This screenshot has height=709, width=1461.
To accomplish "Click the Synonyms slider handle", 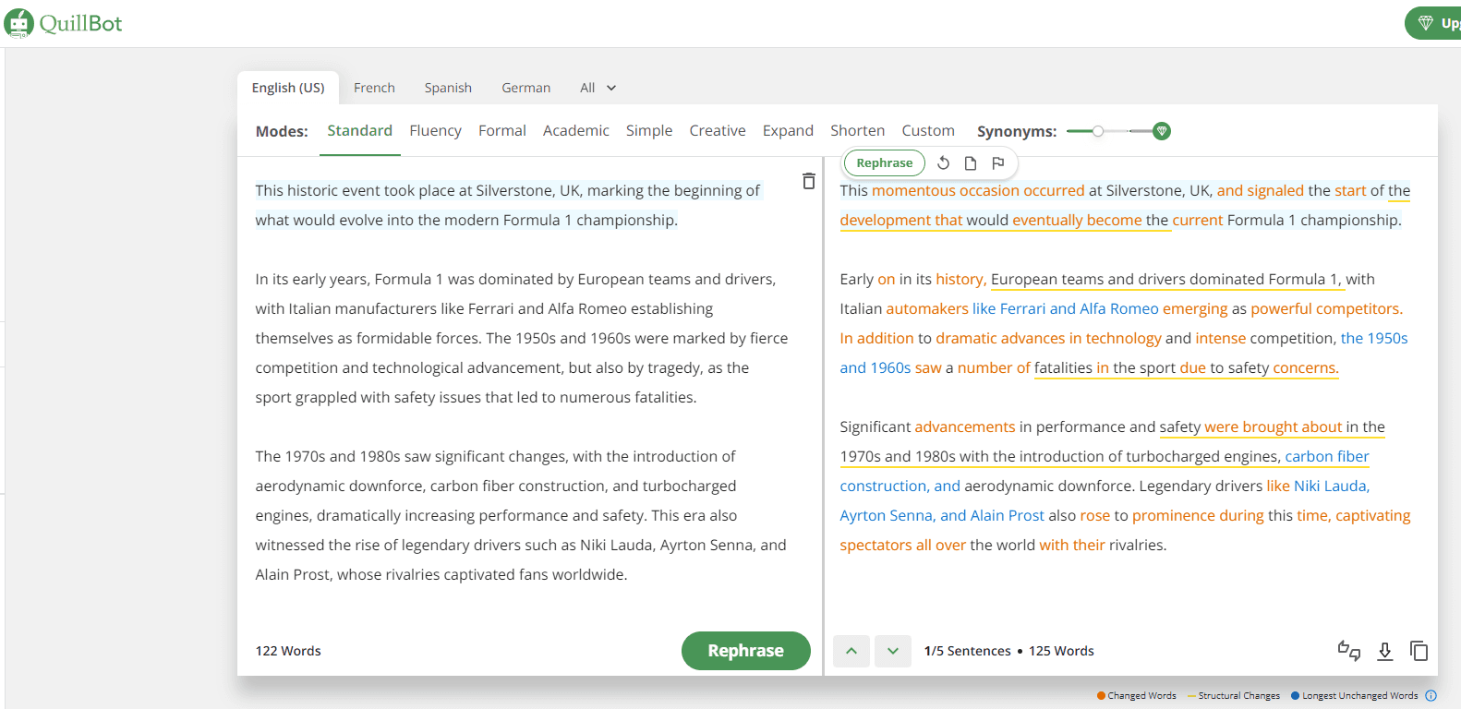I will click(1097, 131).
